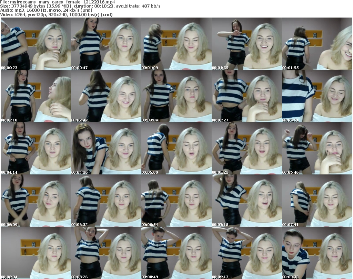View the 00:09:13 video frame
353x279 pixels.
pyautogui.click(x=247, y=253)
